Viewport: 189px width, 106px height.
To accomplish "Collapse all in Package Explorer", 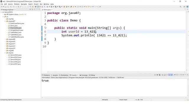I will click(x=30, y=9).
